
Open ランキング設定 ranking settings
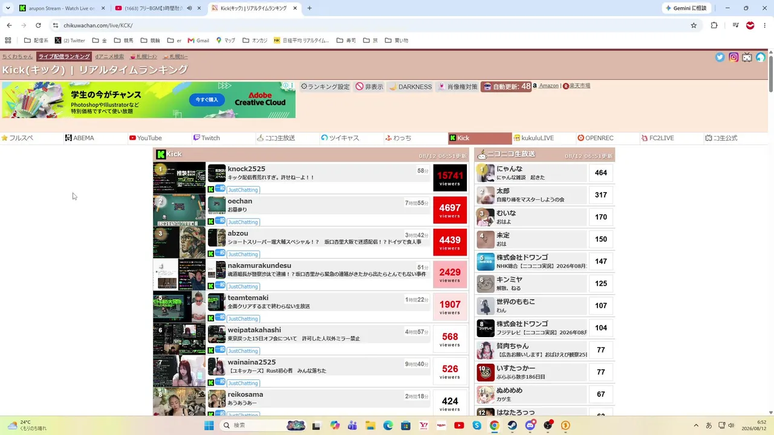tap(325, 86)
